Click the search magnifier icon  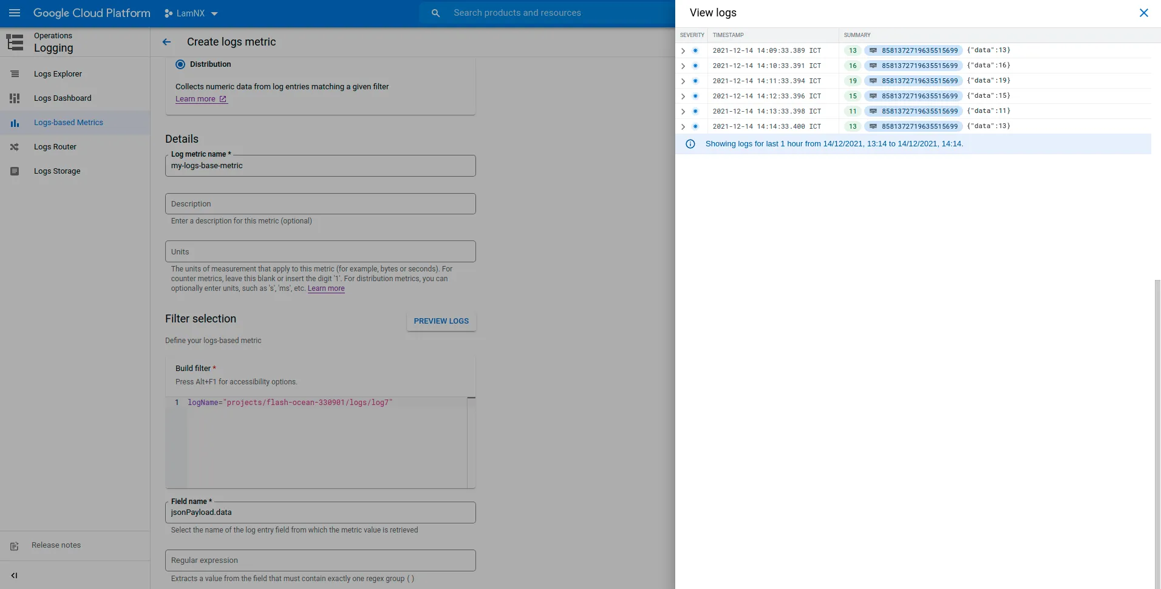click(435, 13)
